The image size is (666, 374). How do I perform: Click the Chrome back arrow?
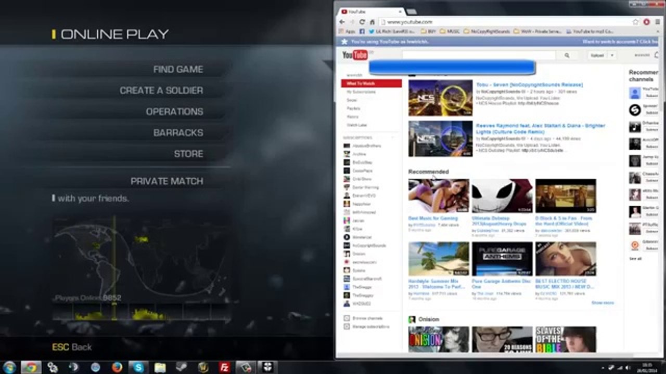coord(342,22)
